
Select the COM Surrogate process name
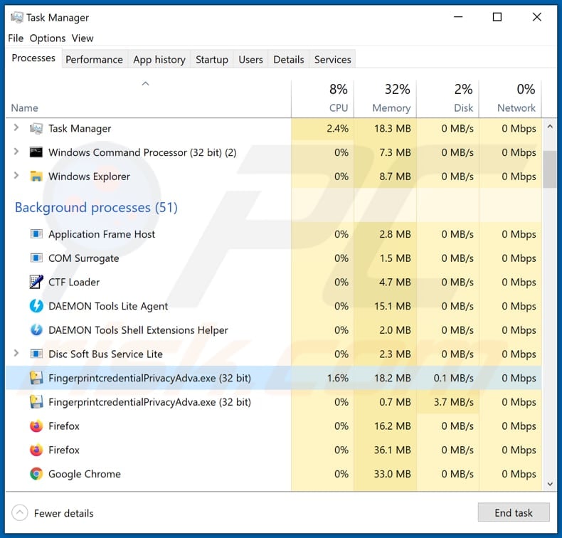coord(83,258)
